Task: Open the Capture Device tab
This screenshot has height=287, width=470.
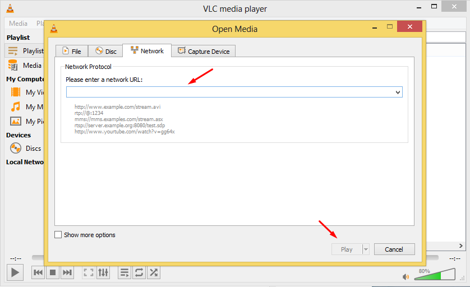Action: (204, 51)
